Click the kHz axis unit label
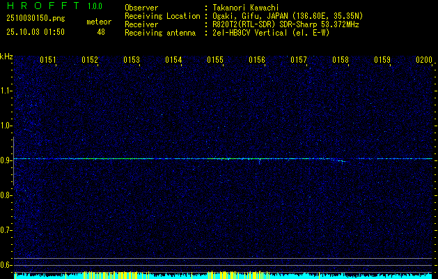The image size is (438, 279). [x=6, y=56]
